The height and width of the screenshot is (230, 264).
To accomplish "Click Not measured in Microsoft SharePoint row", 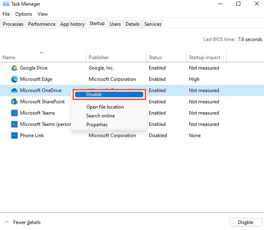I will [x=204, y=102].
